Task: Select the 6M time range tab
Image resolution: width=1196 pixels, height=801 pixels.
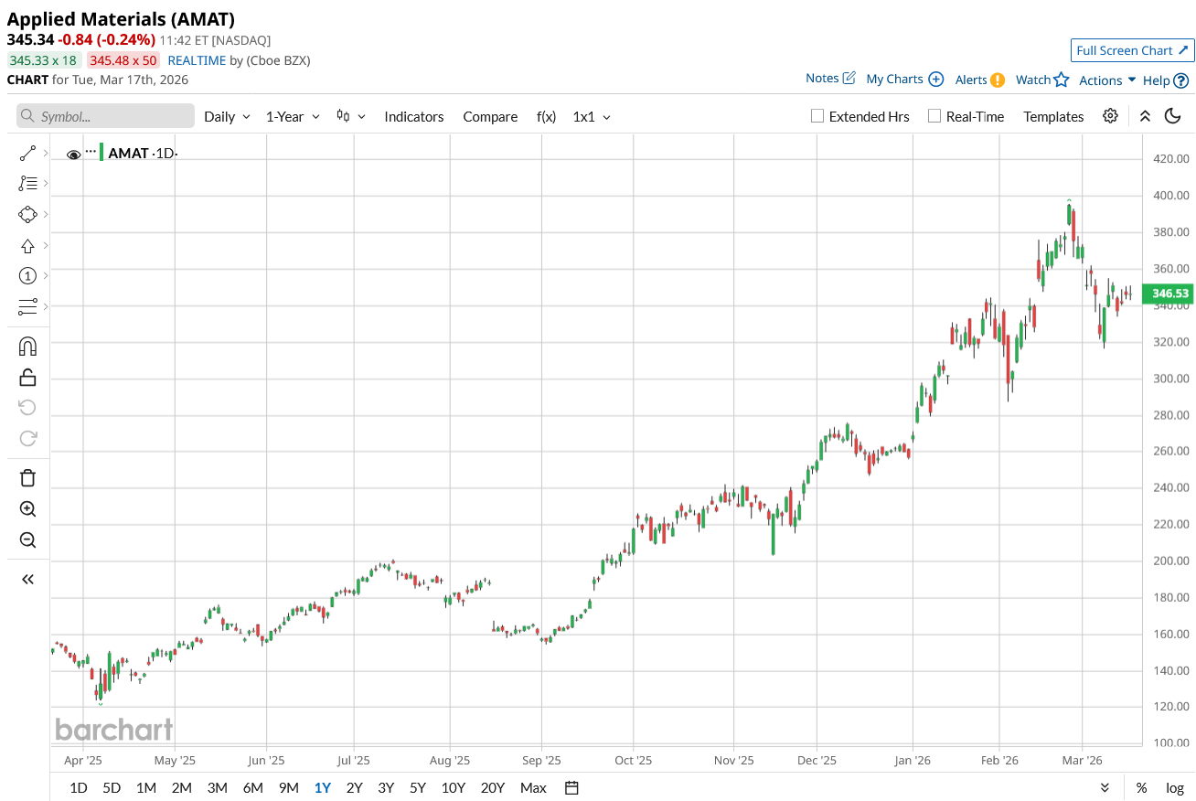Action: (x=252, y=788)
